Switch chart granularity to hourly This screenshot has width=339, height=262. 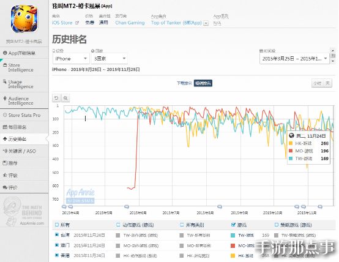tap(317, 83)
